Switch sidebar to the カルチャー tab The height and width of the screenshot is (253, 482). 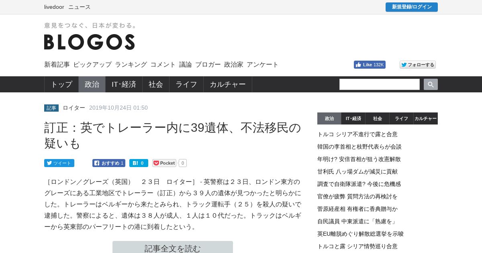click(426, 118)
